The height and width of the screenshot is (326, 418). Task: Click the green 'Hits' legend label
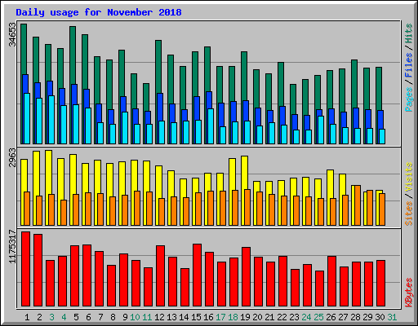pyautogui.click(x=408, y=33)
